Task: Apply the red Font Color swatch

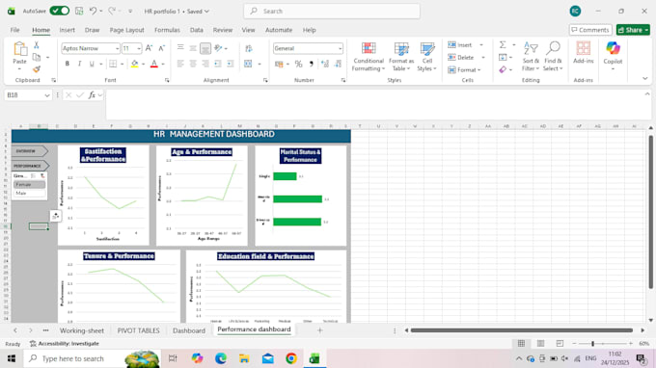Action: click(154, 64)
